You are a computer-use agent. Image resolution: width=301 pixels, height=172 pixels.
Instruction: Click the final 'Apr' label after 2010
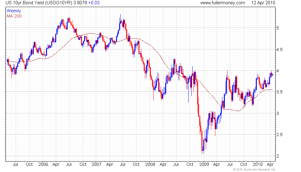(x=270, y=165)
